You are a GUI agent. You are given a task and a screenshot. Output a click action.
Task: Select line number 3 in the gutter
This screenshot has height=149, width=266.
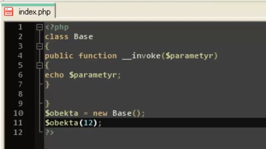pos(20,46)
